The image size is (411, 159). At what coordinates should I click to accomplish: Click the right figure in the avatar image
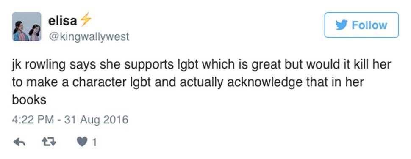[x=35, y=33]
